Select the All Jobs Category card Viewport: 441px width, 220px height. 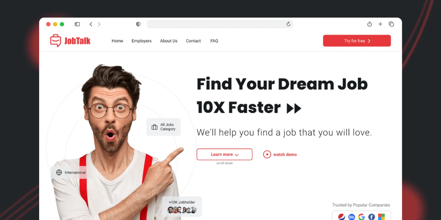(x=163, y=127)
